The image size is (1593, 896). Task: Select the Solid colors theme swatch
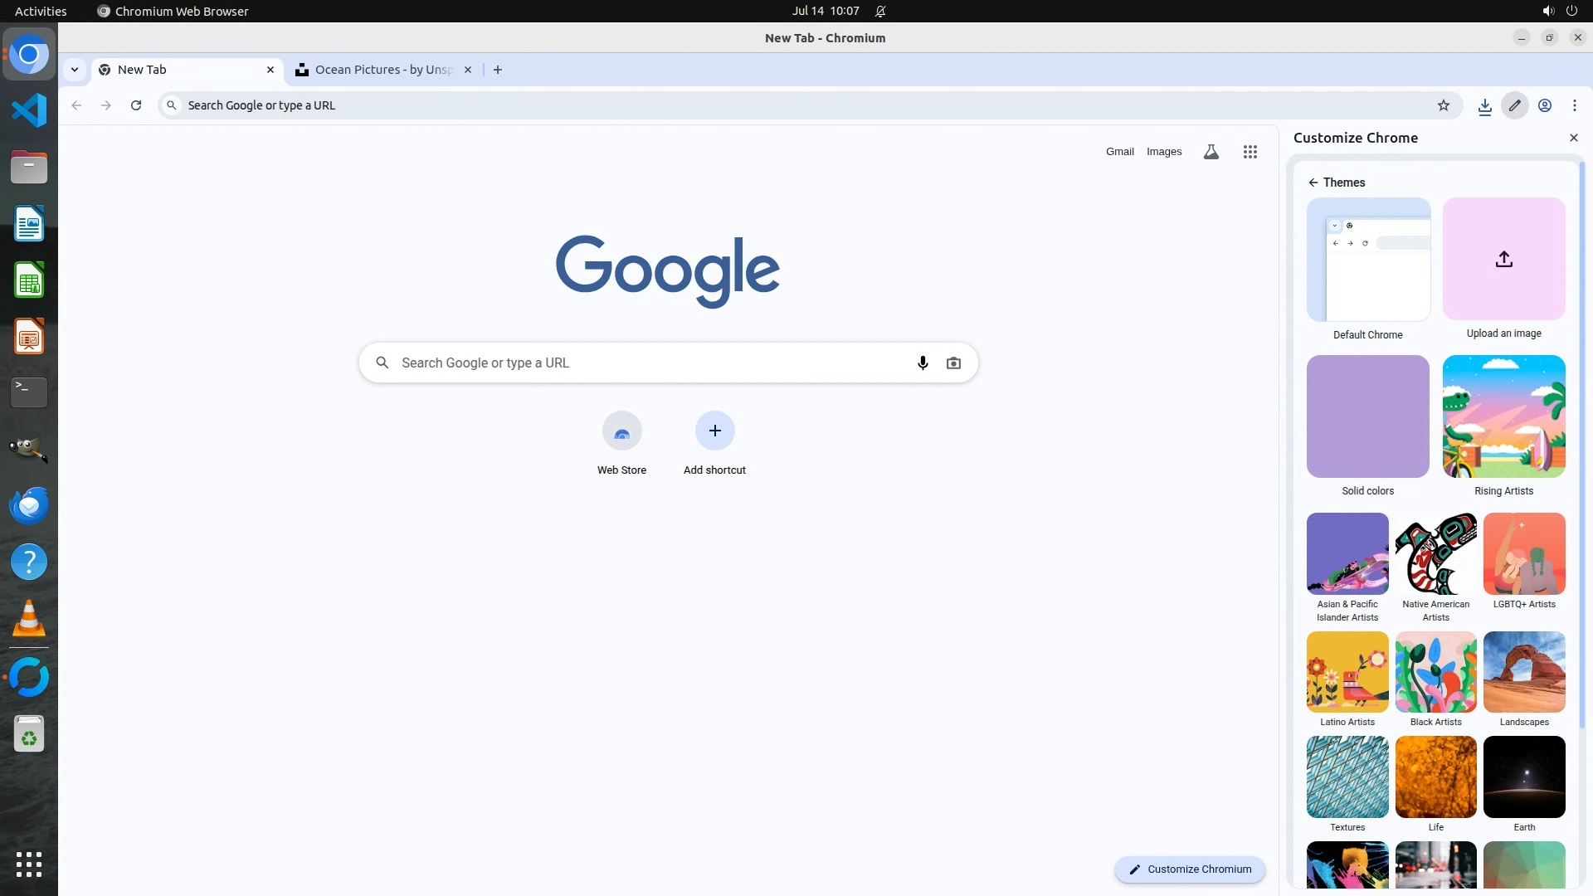1367,416
